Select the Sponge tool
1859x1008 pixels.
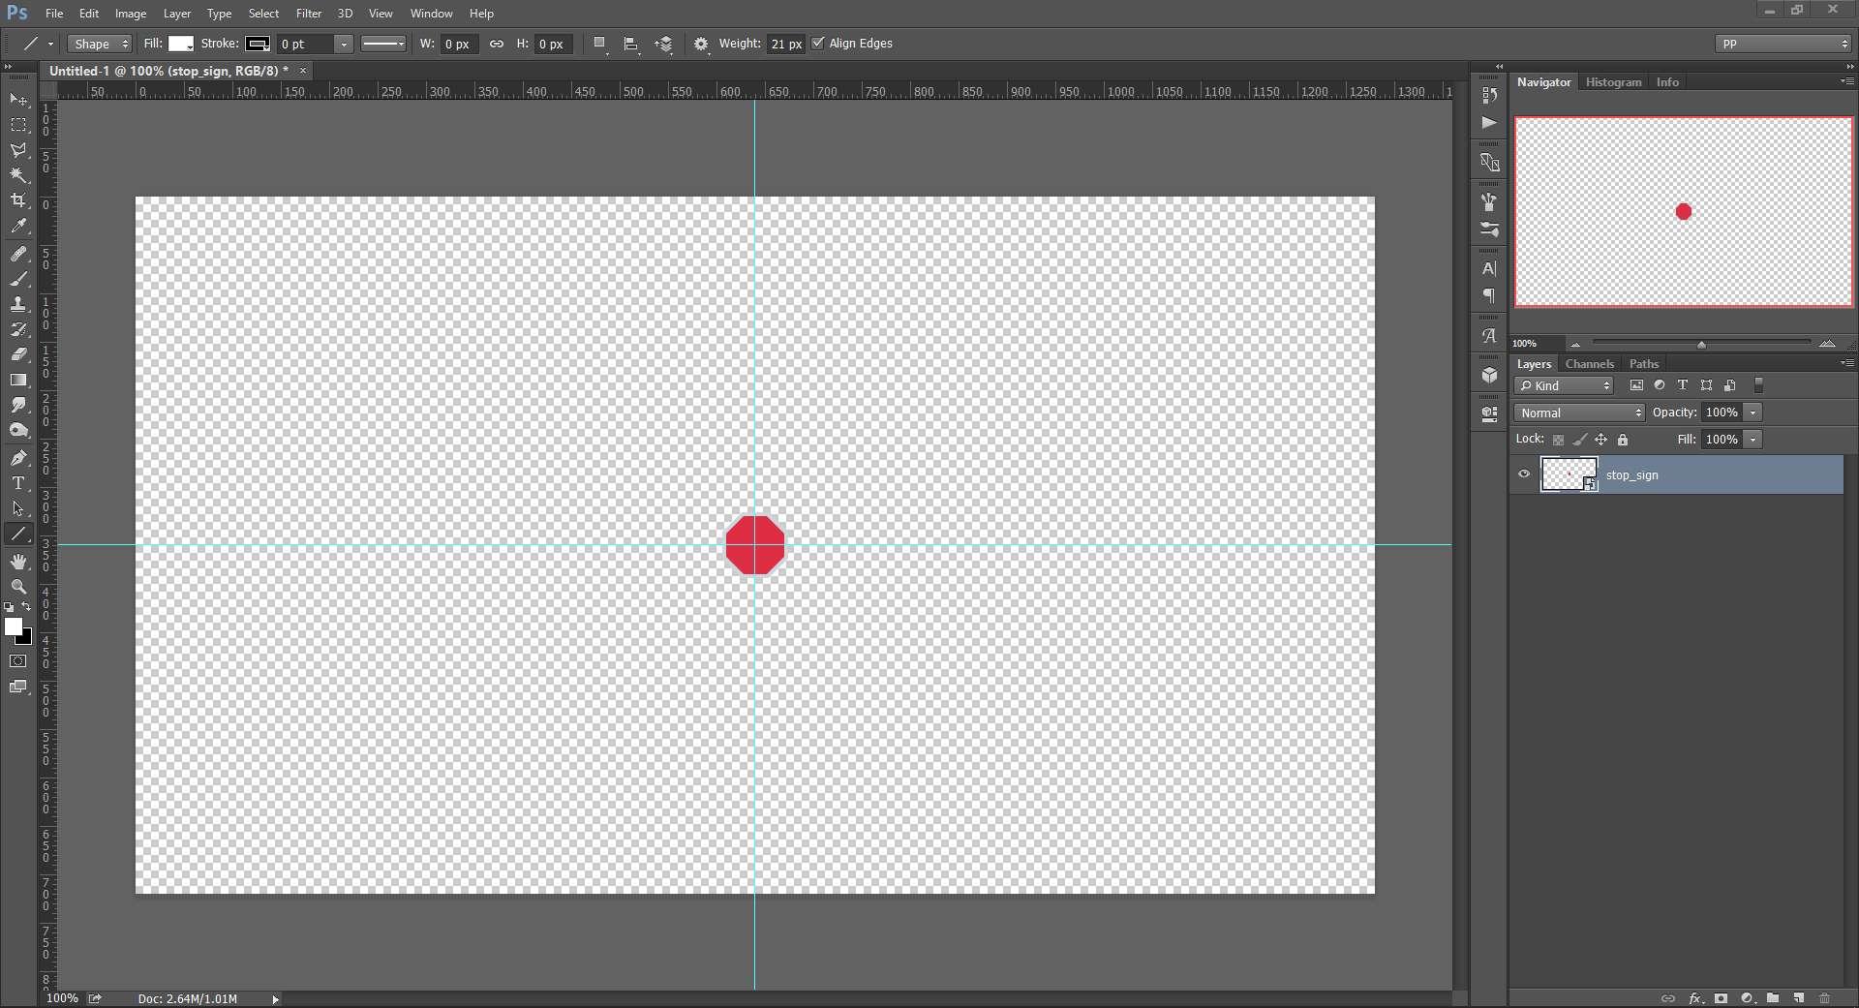click(x=18, y=430)
